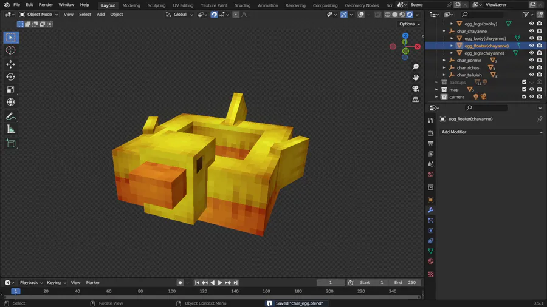Open the Render menu

pos(46,5)
